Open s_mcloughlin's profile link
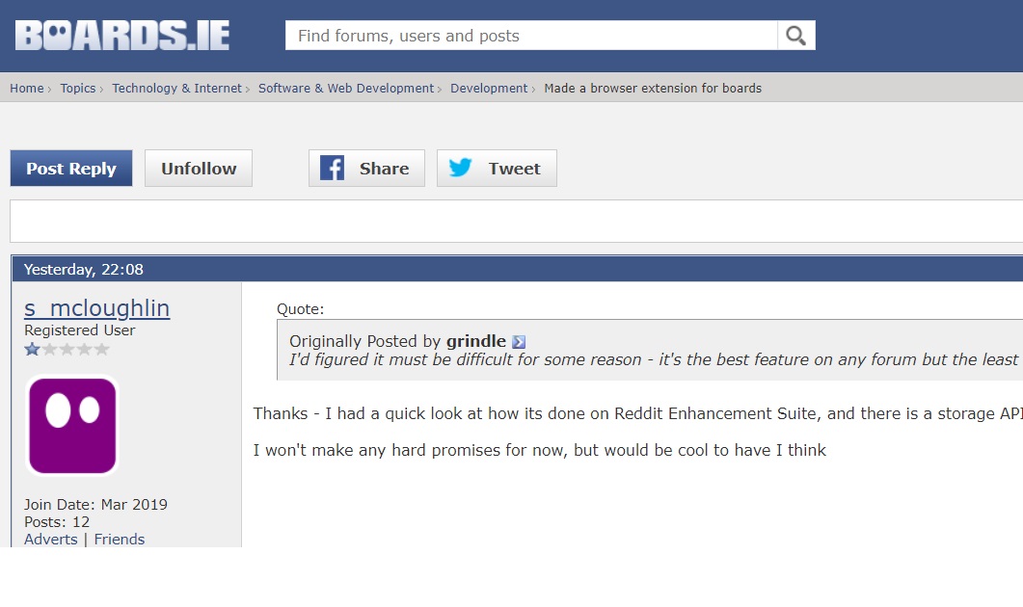 pyautogui.click(x=96, y=307)
